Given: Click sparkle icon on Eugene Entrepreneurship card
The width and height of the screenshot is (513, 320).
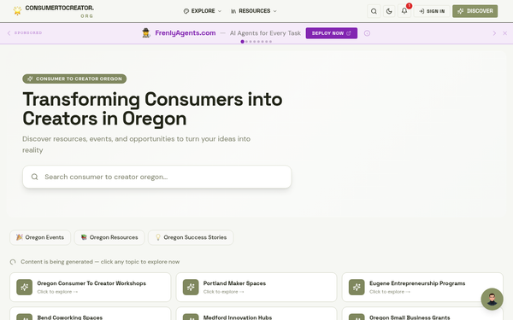Looking at the screenshot, I should pyautogui.click(x=357, y=287).
